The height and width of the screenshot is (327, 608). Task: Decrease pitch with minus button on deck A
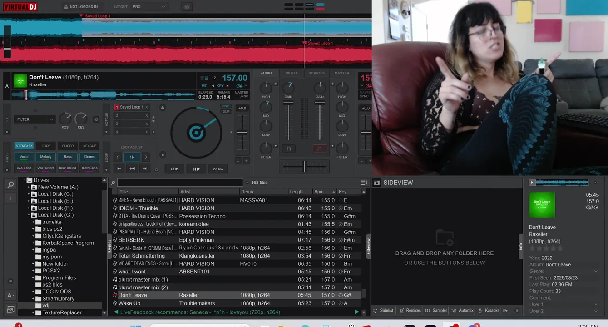point(238,161)
